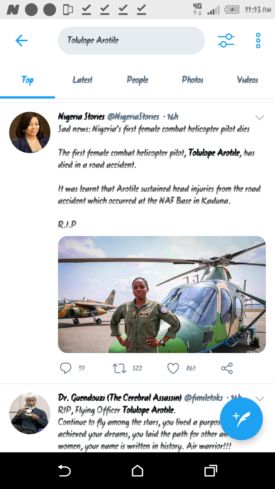
Task: Tap the Android home navigation button
Action: (137, 471)
